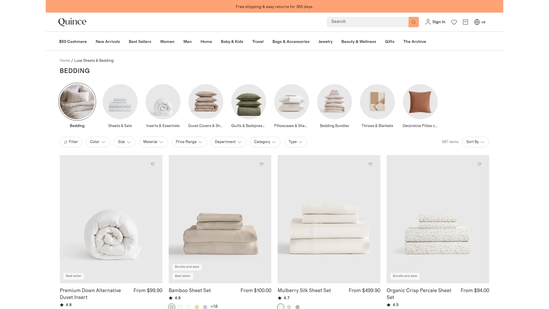Open the Premium Down Alternative Duvet Insert image

coord(111,219)
